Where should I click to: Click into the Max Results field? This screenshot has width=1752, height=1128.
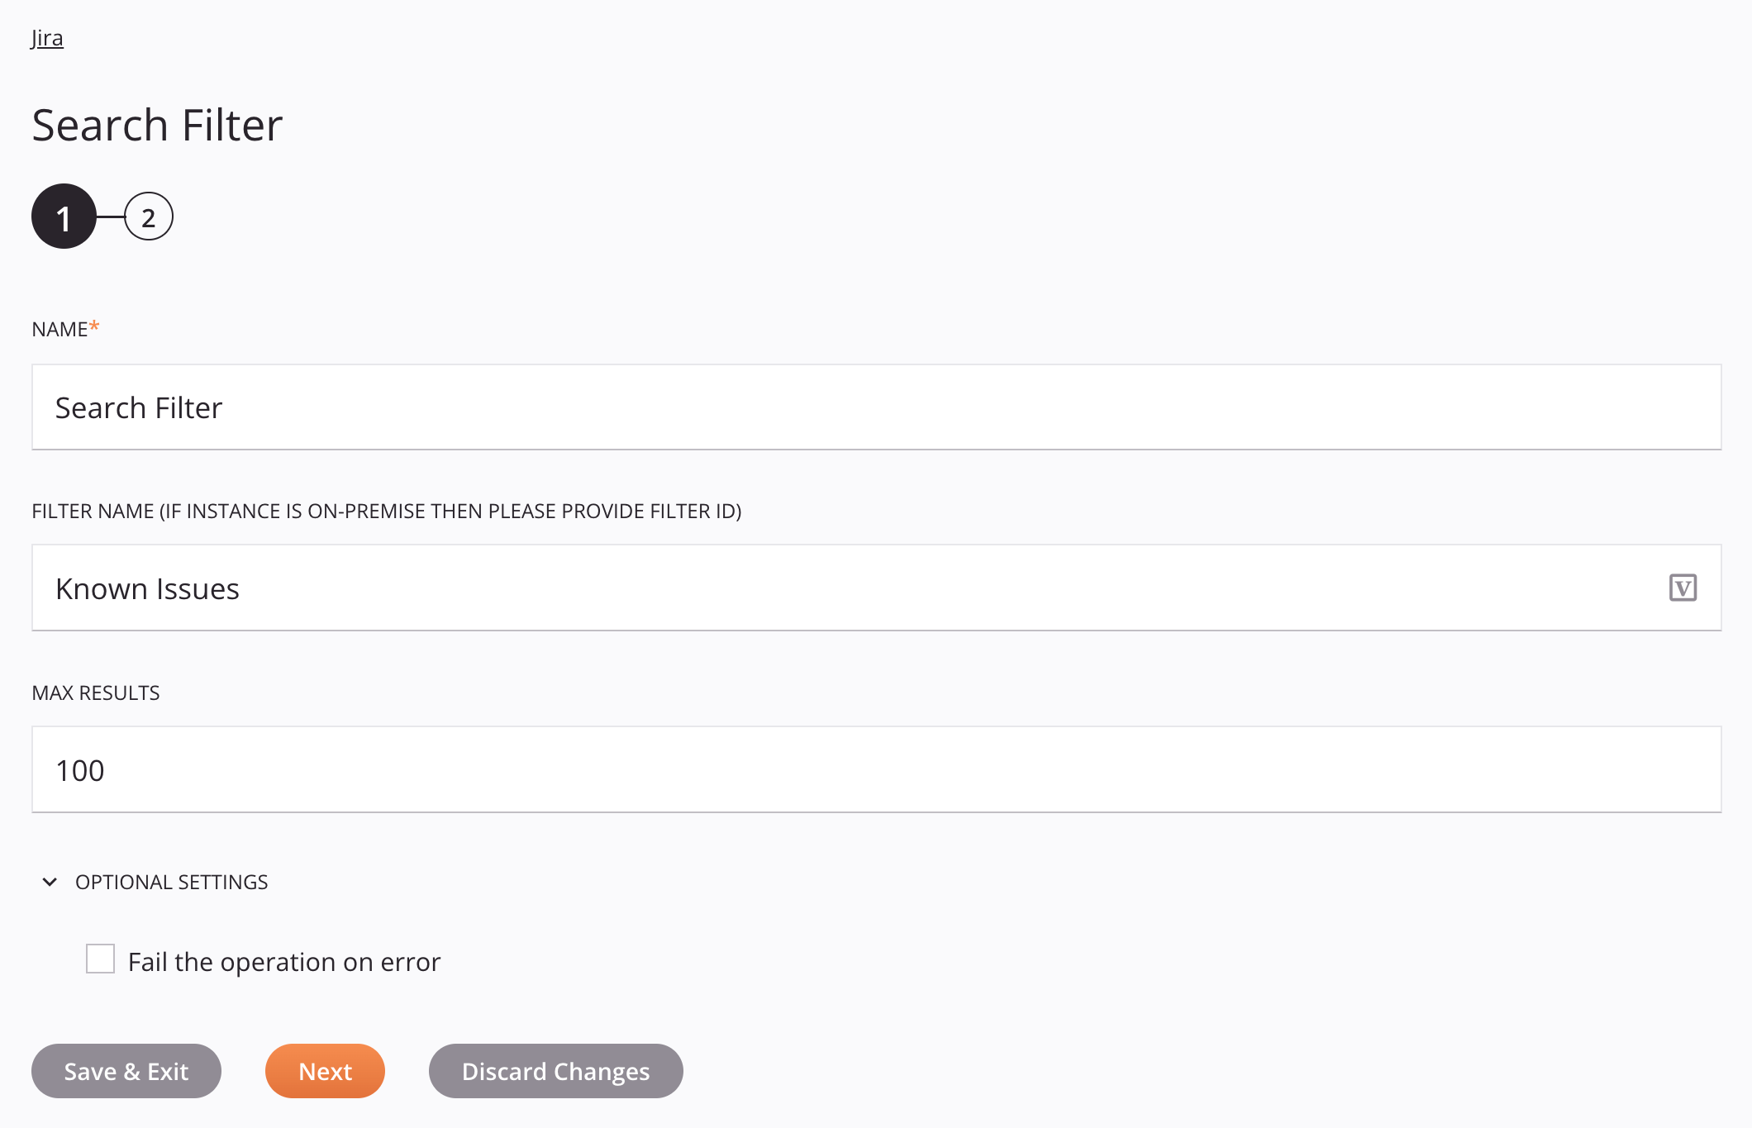pyautogui.click(x=876, y=770)
